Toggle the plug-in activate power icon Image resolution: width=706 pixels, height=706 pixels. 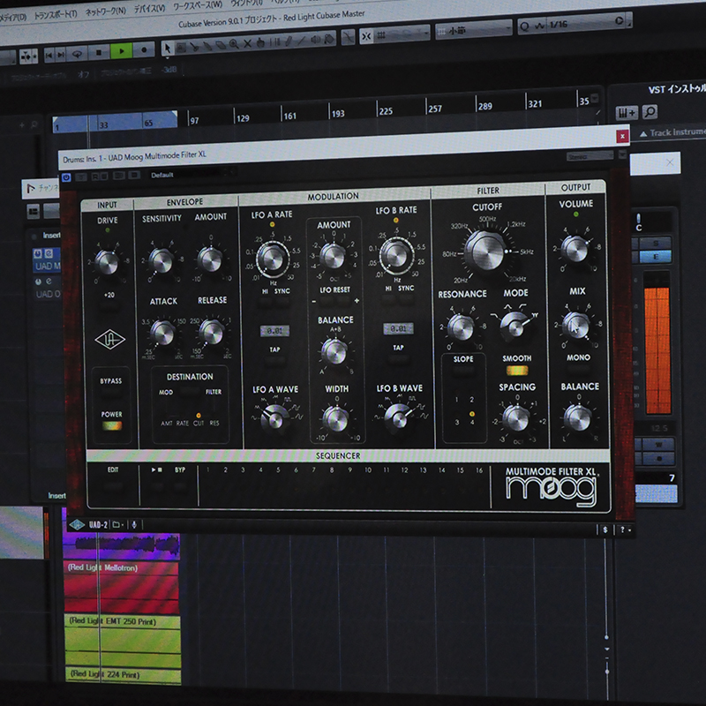click(x=66, y=177)
